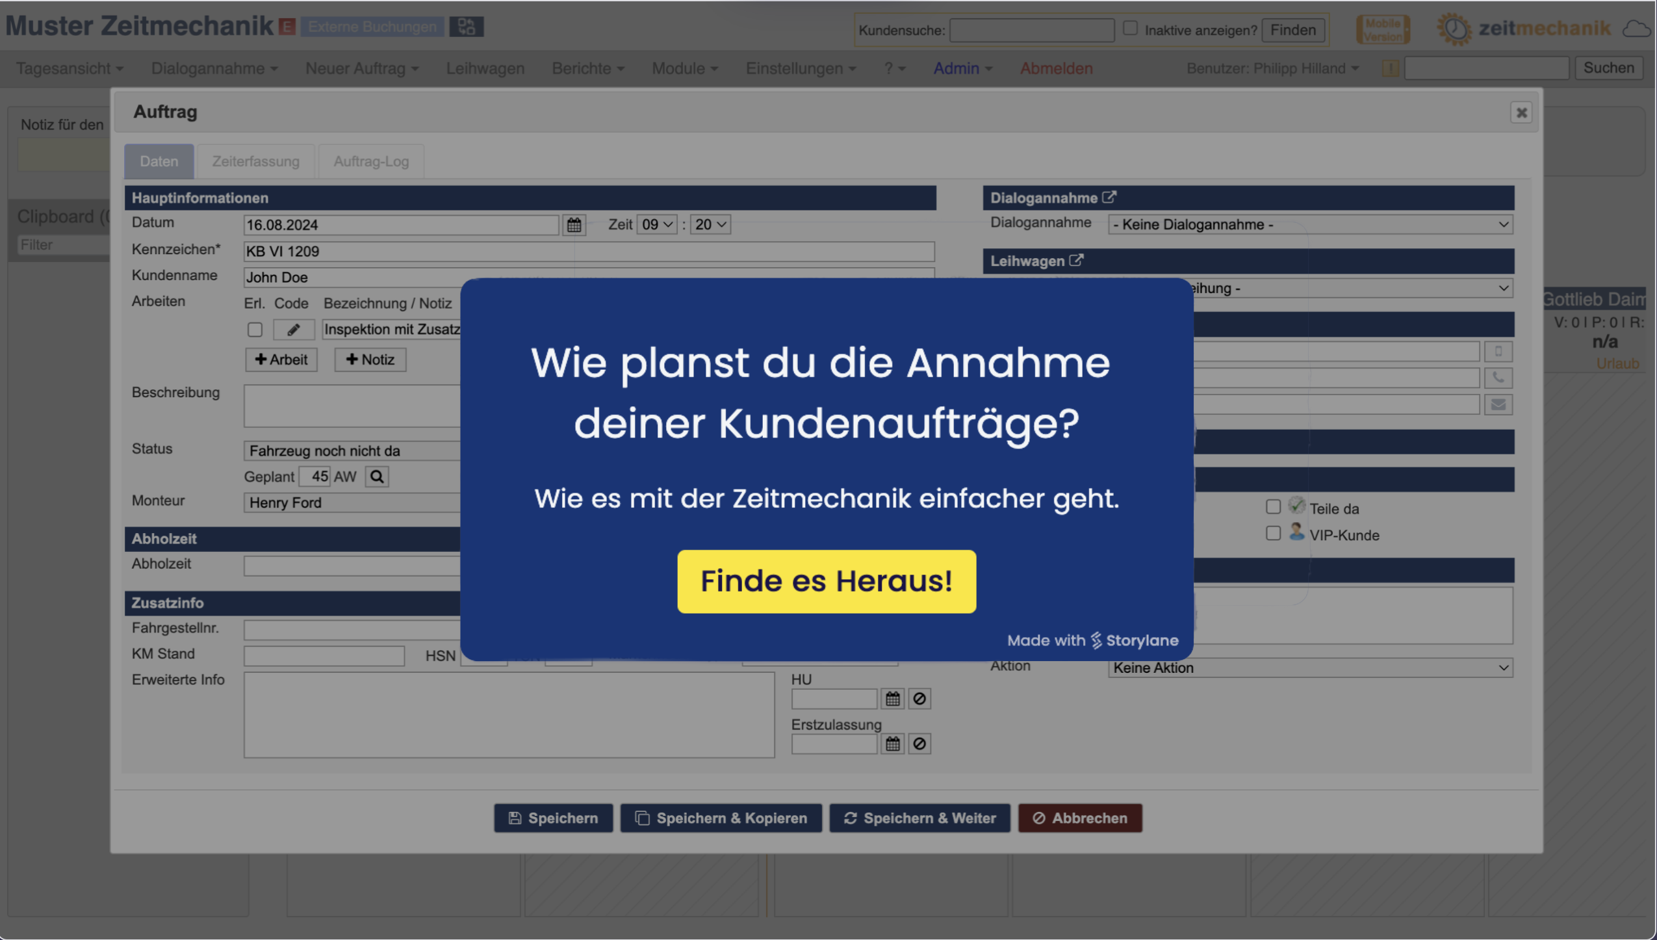Viewport: 1657px width, 940px height.
Task: Open Dialogannahme external link icon
Action: click(x=1109, y=197)
